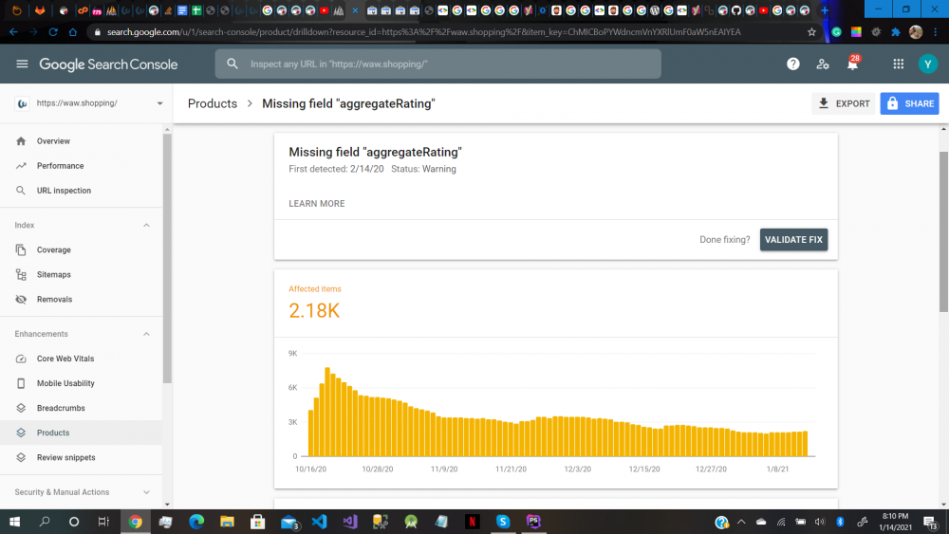Open the browser extensions puzzle icon

tap(895, 32)
